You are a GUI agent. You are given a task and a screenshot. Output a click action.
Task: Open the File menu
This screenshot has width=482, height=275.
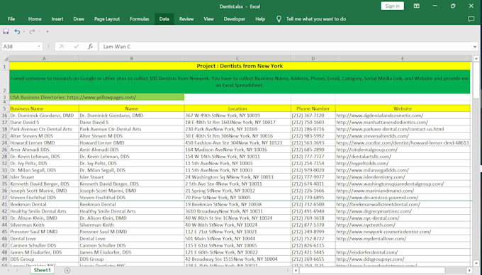[x=11, y=18]
